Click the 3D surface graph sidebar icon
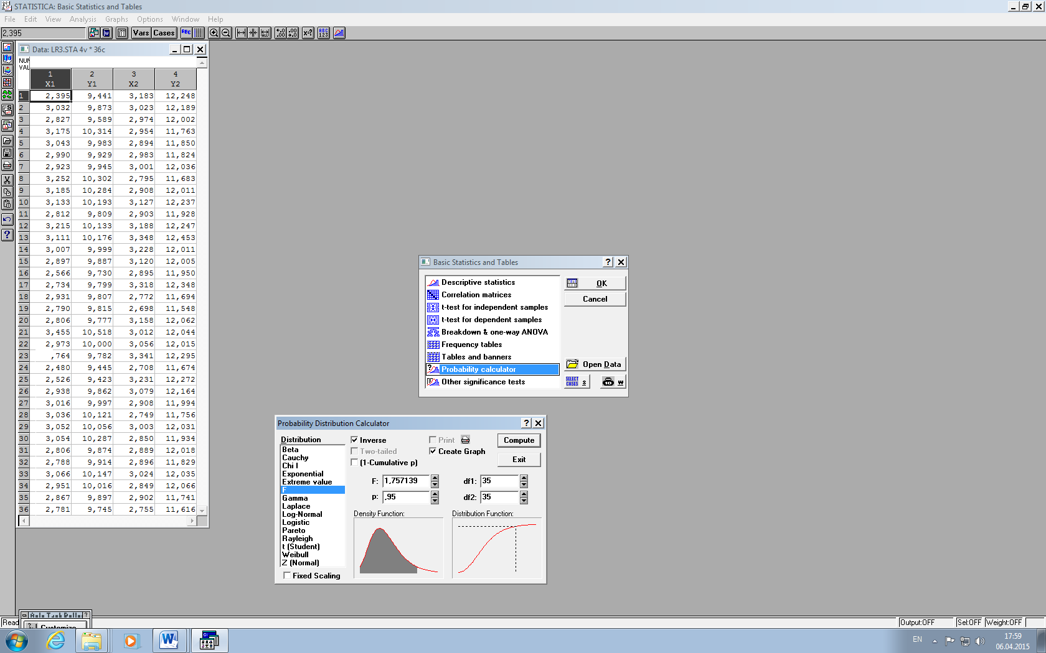The height and width of the screenshot is (653, 1046). click(x=7, y=71)
